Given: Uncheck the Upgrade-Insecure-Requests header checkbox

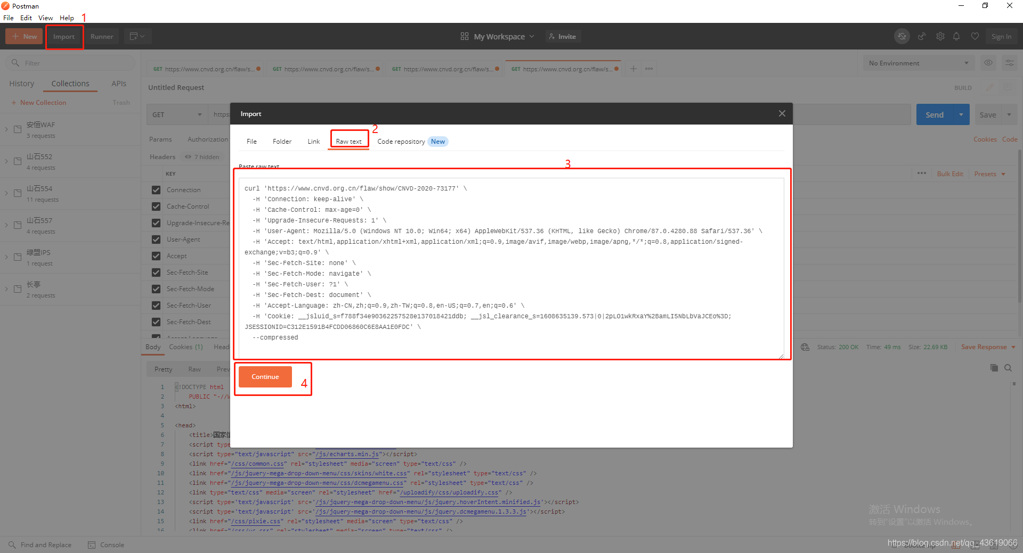Looking at the screenshot, I should click(x=156, y=223).
